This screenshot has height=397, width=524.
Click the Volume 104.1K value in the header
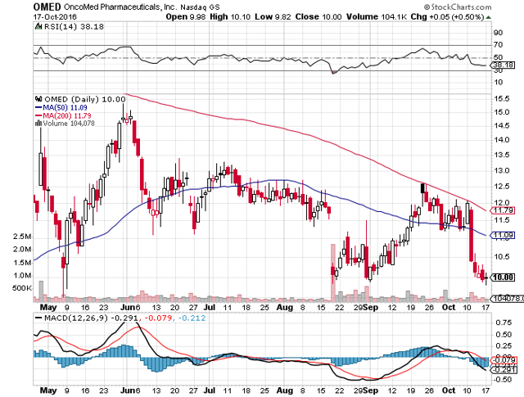point(377,16)
